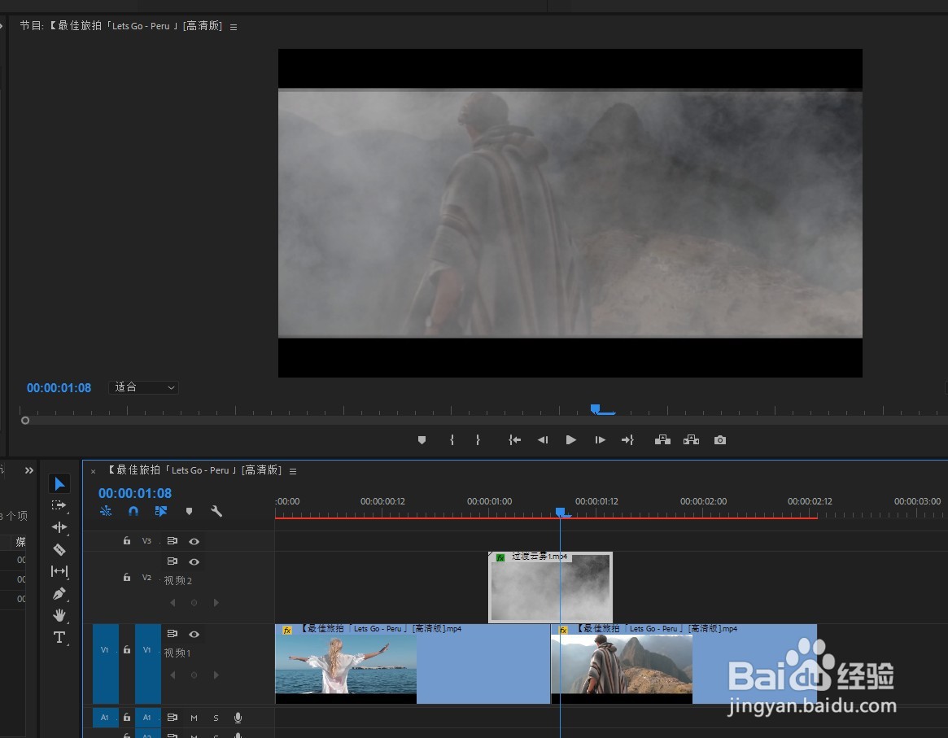Export frame with camera icon

pyautogui.click(x=720, y=440)
